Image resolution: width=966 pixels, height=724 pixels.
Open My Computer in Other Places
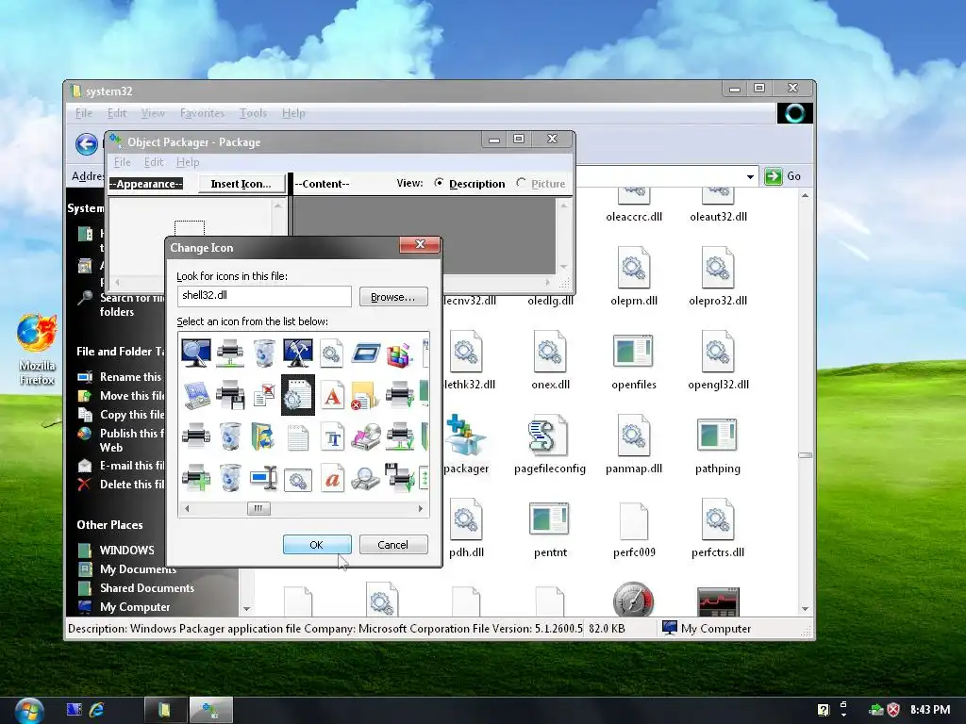click(124, 606)
